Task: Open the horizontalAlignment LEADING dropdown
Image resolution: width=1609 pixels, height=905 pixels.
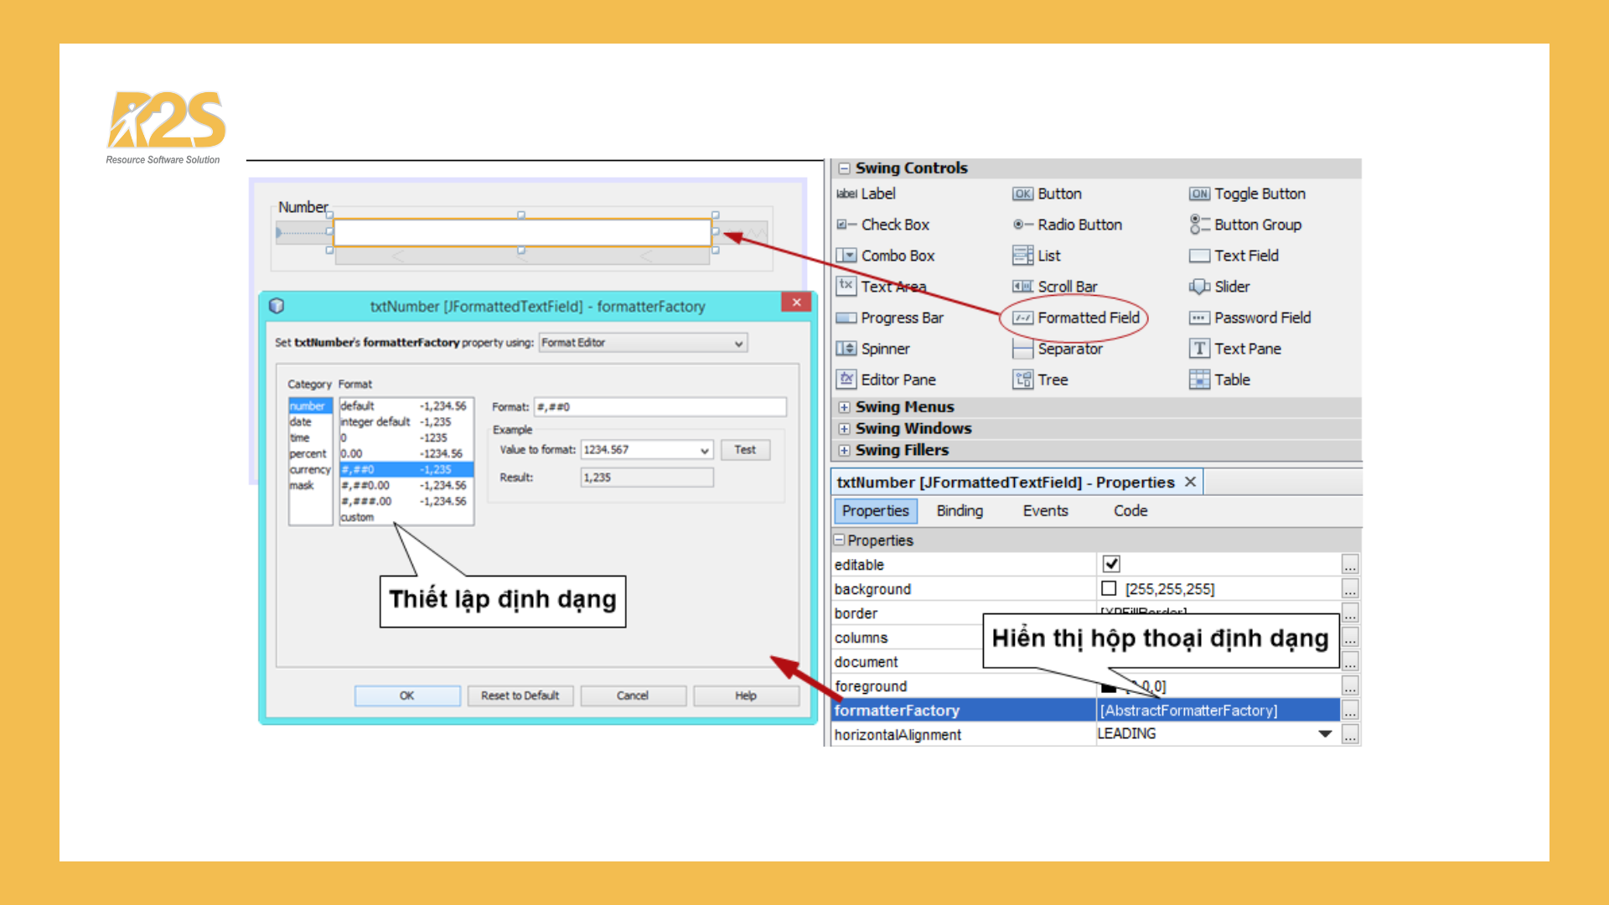Action: (1325, 734)
